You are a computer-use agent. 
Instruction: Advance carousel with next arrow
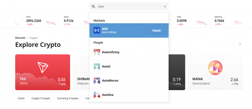click(x=240, y=44)
